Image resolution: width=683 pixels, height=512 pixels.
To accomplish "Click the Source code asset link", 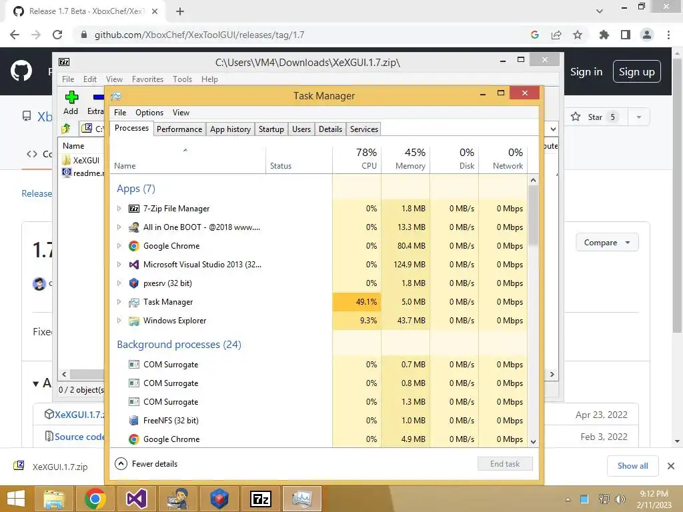I will click(80, 437).
